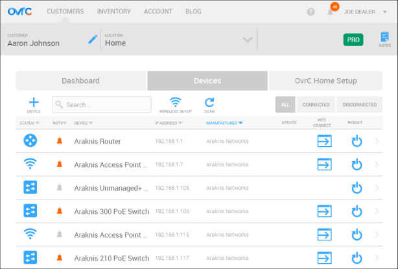The image size is (398, 269).
Task: Expand the Location Home dropdown
Action: coord(247,40)
